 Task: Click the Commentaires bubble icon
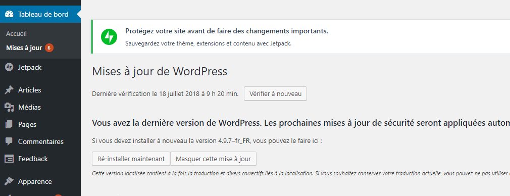tap(9, 141)
